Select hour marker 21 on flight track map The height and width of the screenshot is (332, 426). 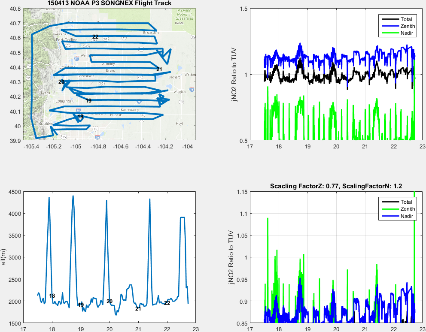tap(159, 69)
